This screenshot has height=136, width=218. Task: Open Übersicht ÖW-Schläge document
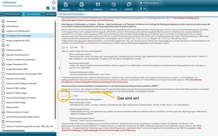pos(16,102)
